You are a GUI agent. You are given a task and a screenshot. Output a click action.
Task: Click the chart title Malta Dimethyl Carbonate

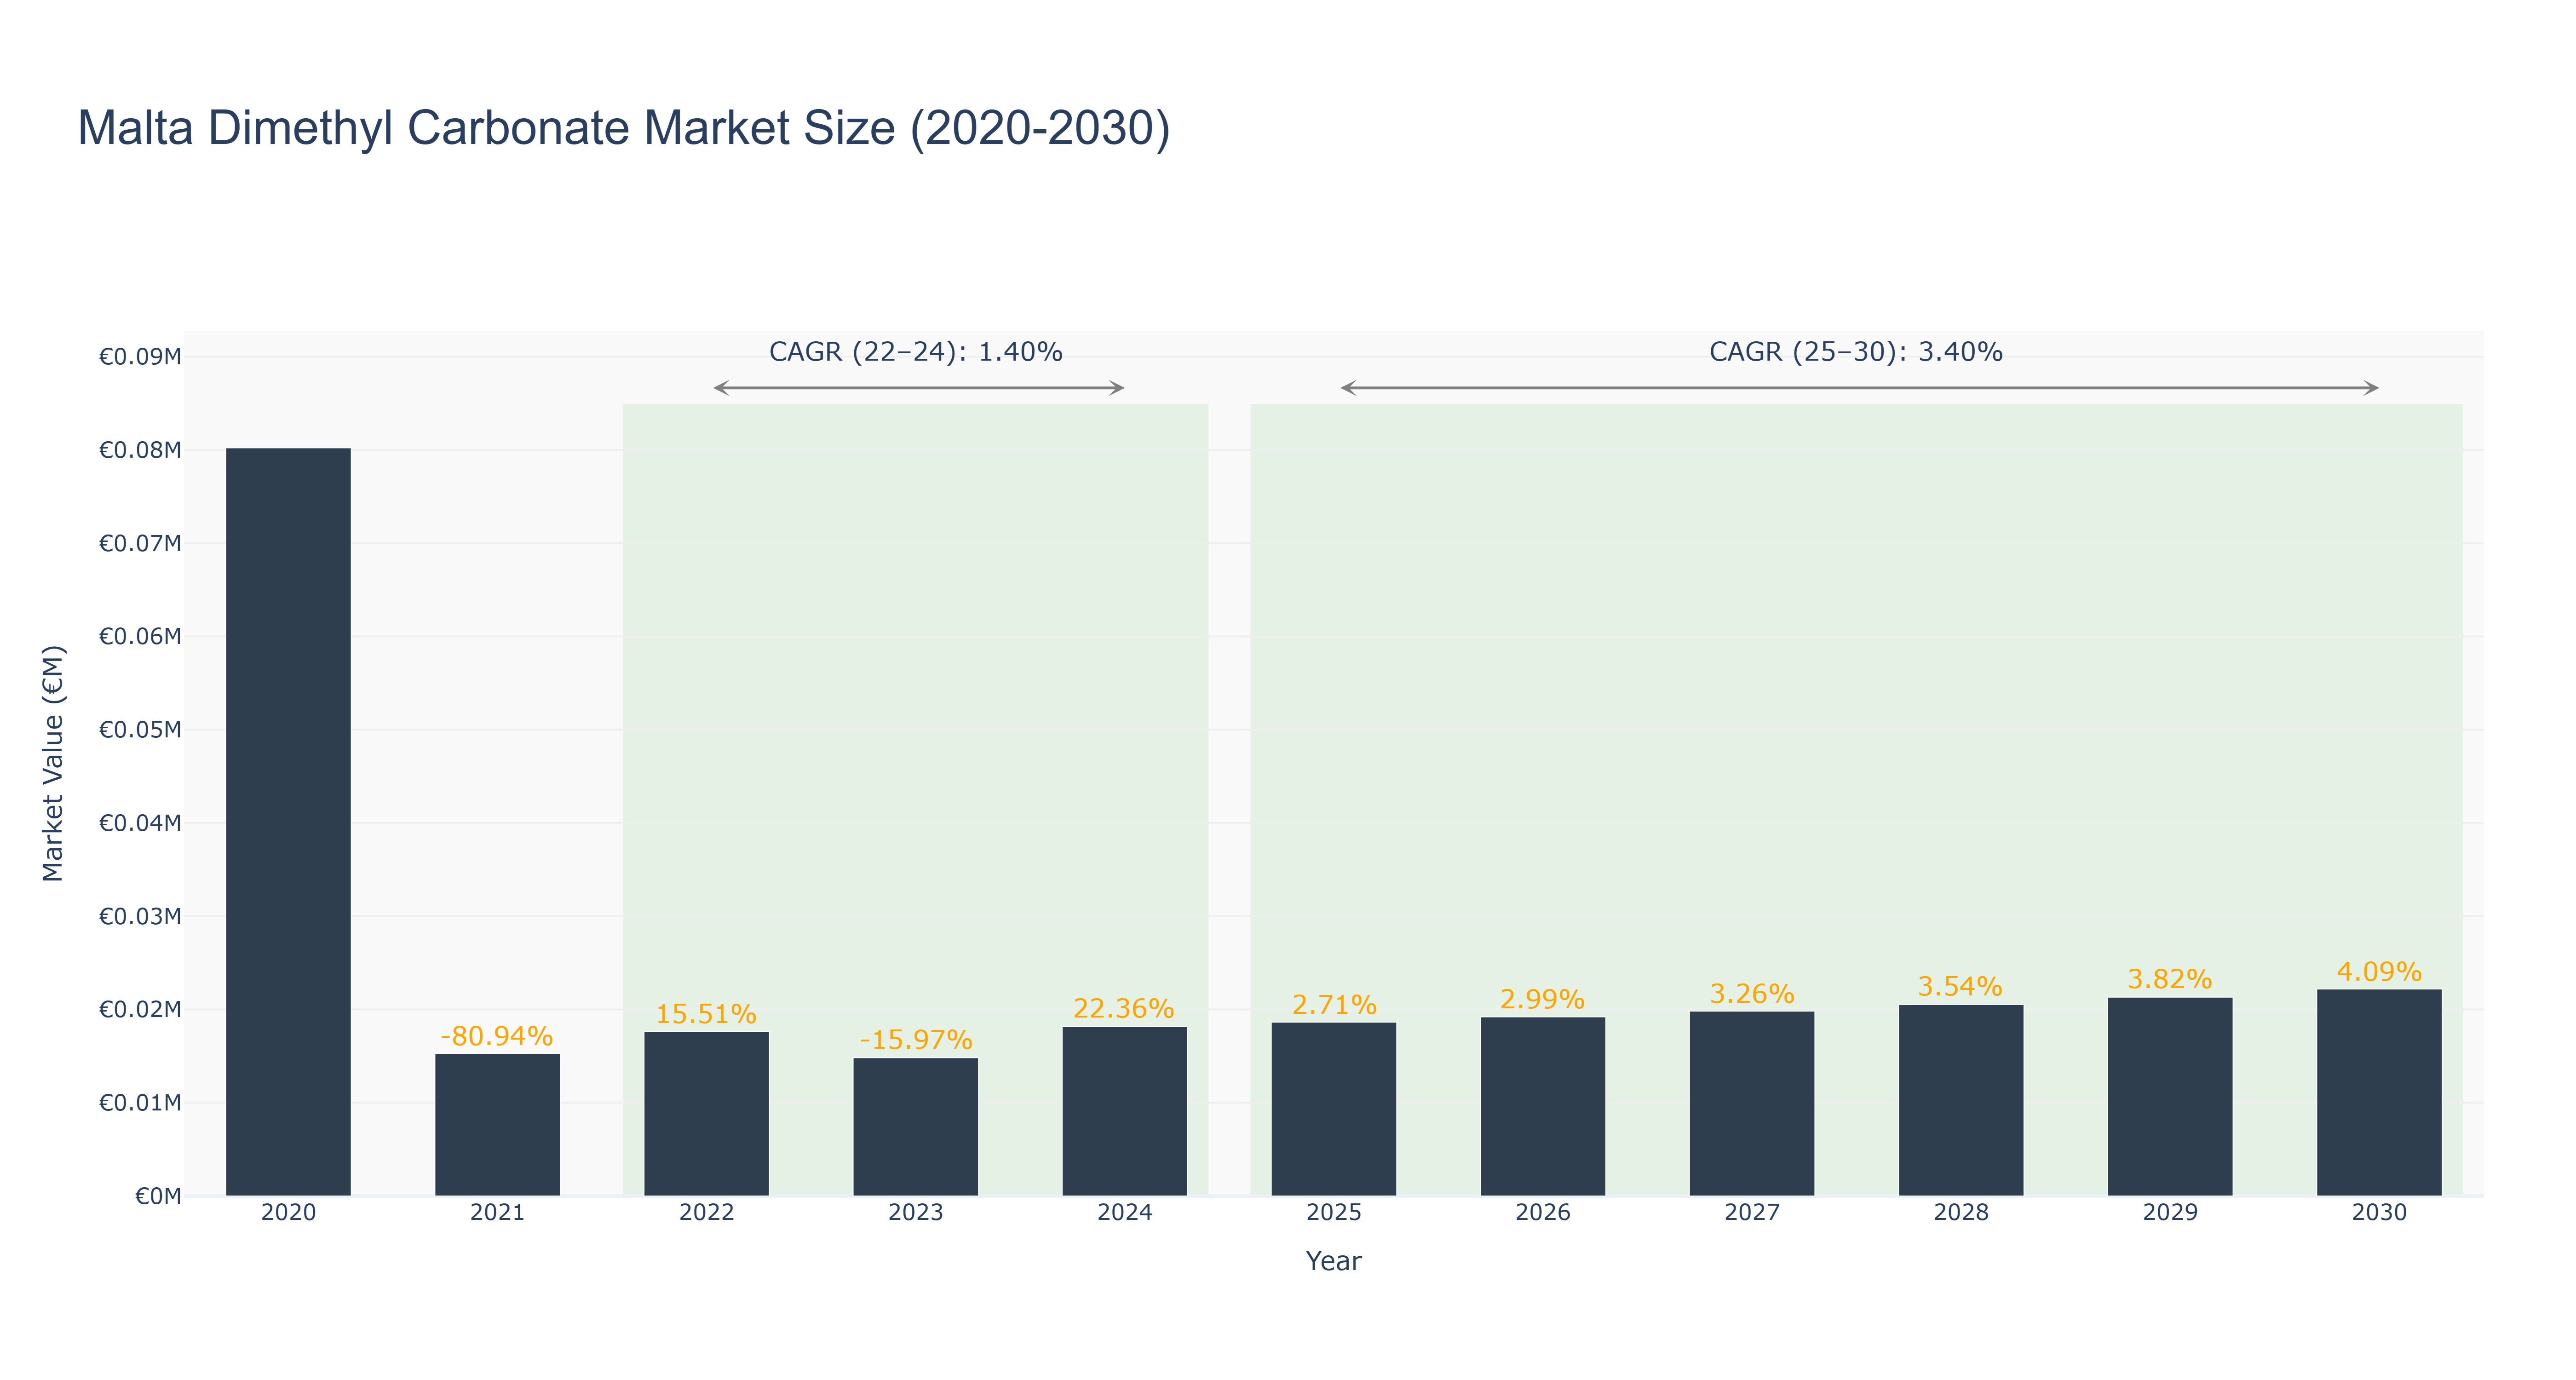click(624, 128)
